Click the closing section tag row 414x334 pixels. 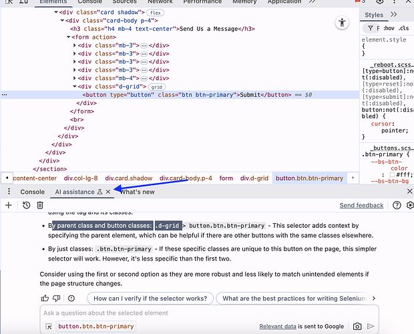pos(50,169)
